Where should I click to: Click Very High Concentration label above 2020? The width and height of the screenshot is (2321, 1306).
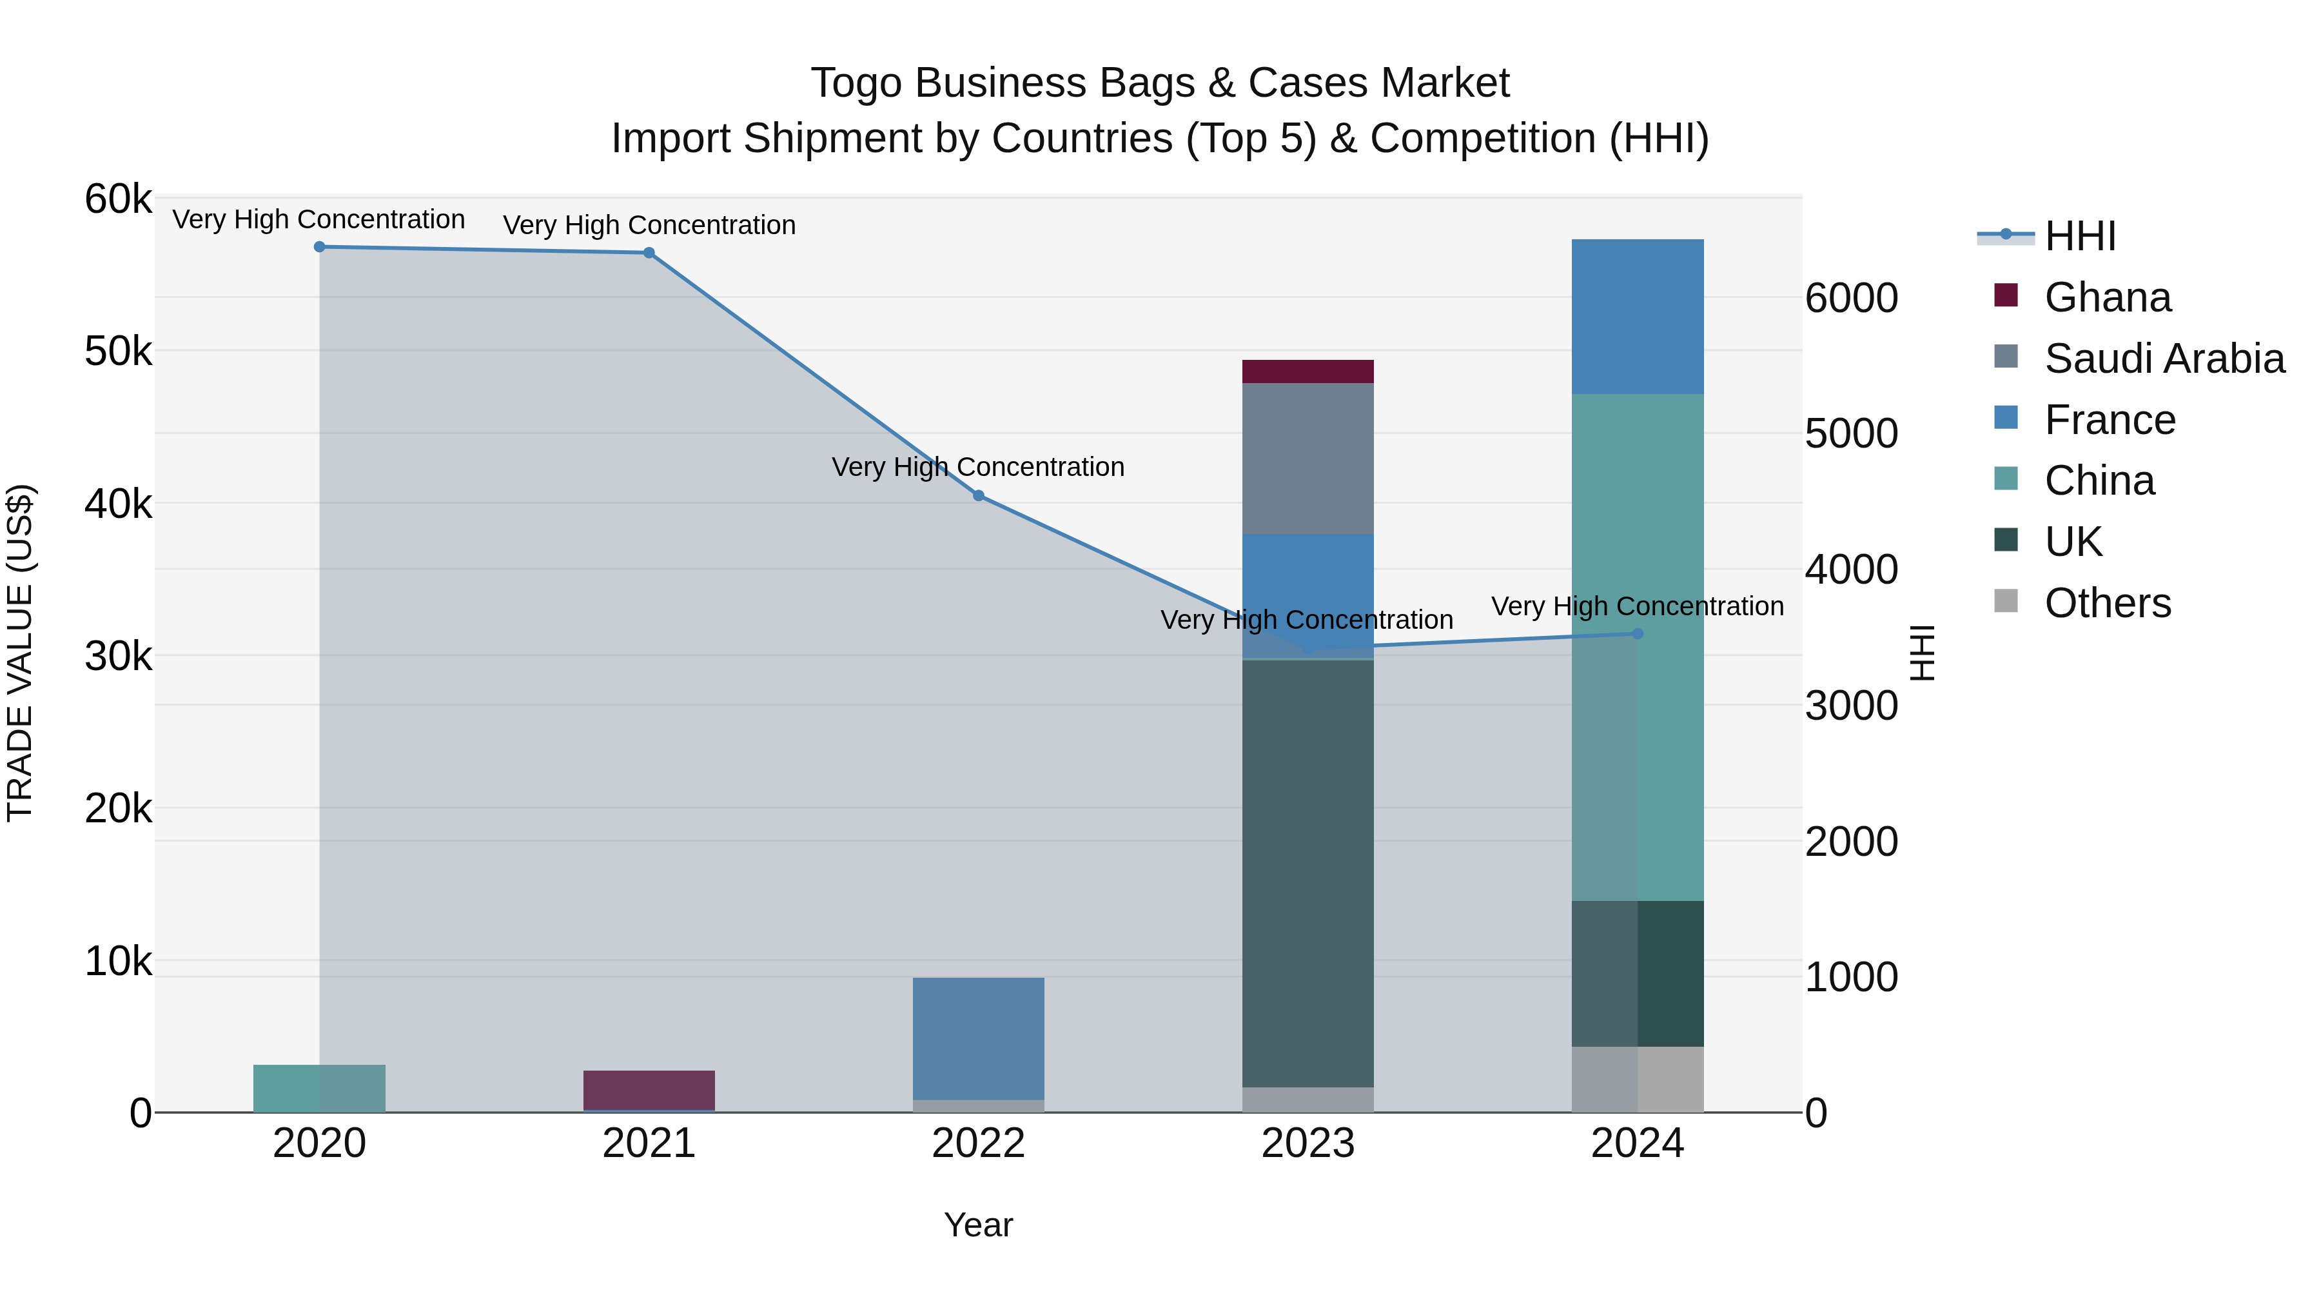pos(319,219)
